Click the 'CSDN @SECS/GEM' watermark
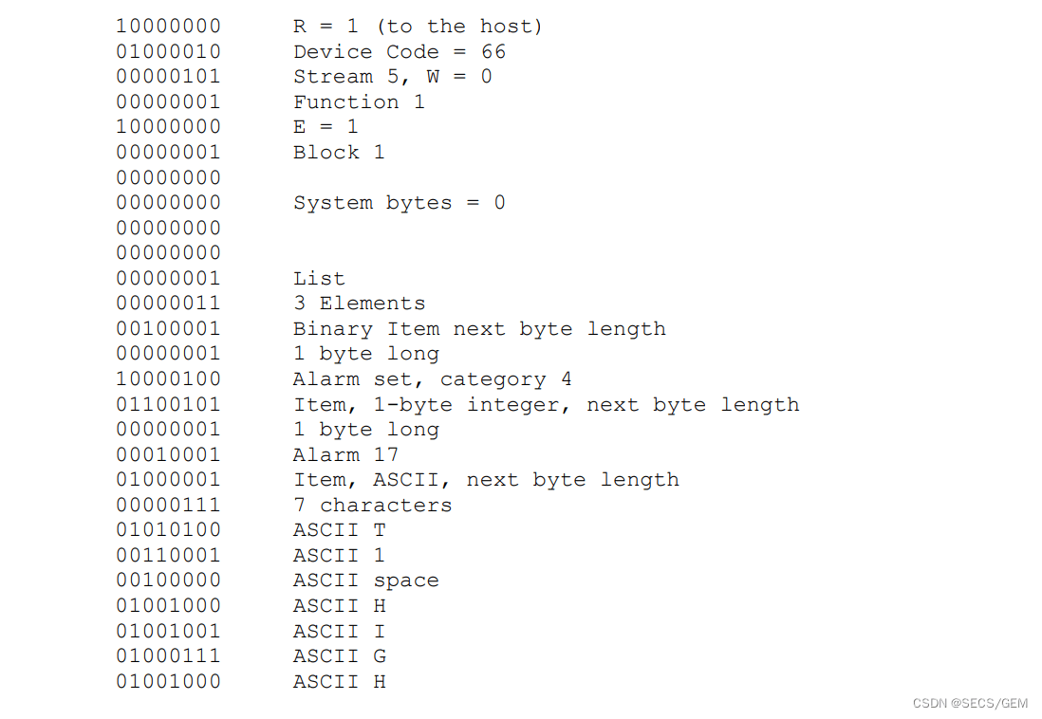 (x=970, y=703)
